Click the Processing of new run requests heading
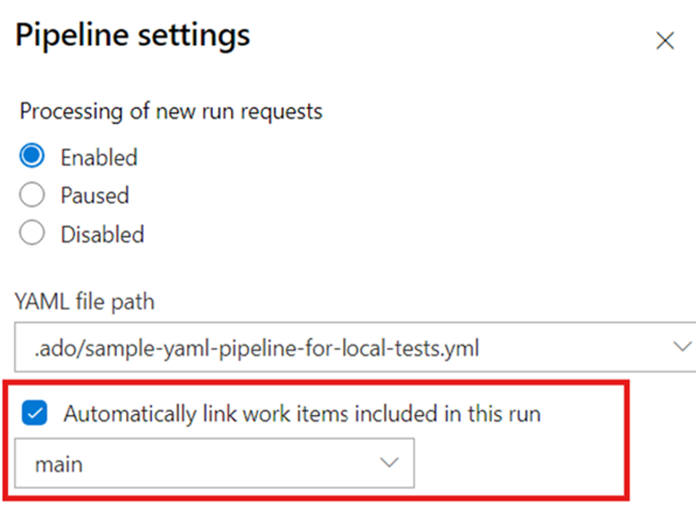The image size is (696, 505). pyautogui.click(x=171, y=111)
